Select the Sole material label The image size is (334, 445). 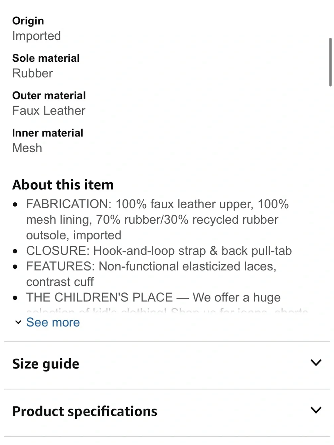pos(46,58)
